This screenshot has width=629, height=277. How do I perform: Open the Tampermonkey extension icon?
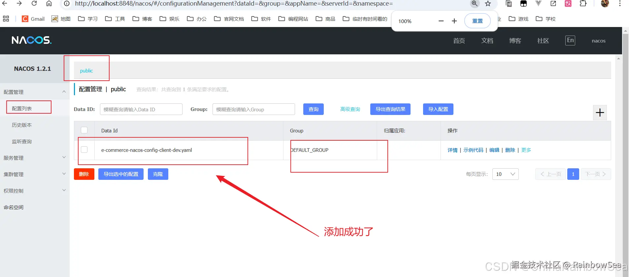(x=524, y=4)
